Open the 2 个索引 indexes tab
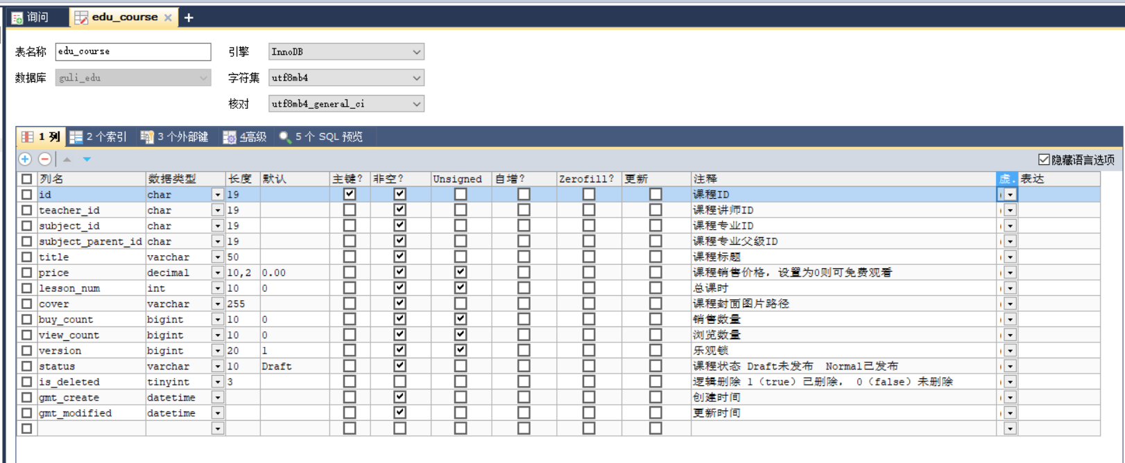The image size is (1125, 463). coord(98,137)
